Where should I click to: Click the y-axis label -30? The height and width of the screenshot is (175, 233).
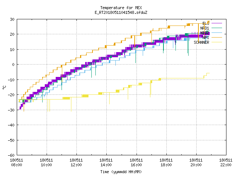[x=11, y=110]
